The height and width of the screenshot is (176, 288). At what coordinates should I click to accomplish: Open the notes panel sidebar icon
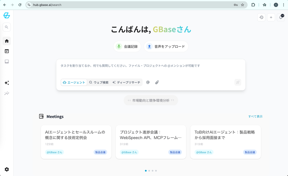click(7, 51)
